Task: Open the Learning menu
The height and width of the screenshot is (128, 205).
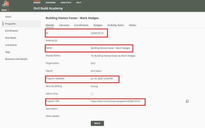Action: coord(50,2)
